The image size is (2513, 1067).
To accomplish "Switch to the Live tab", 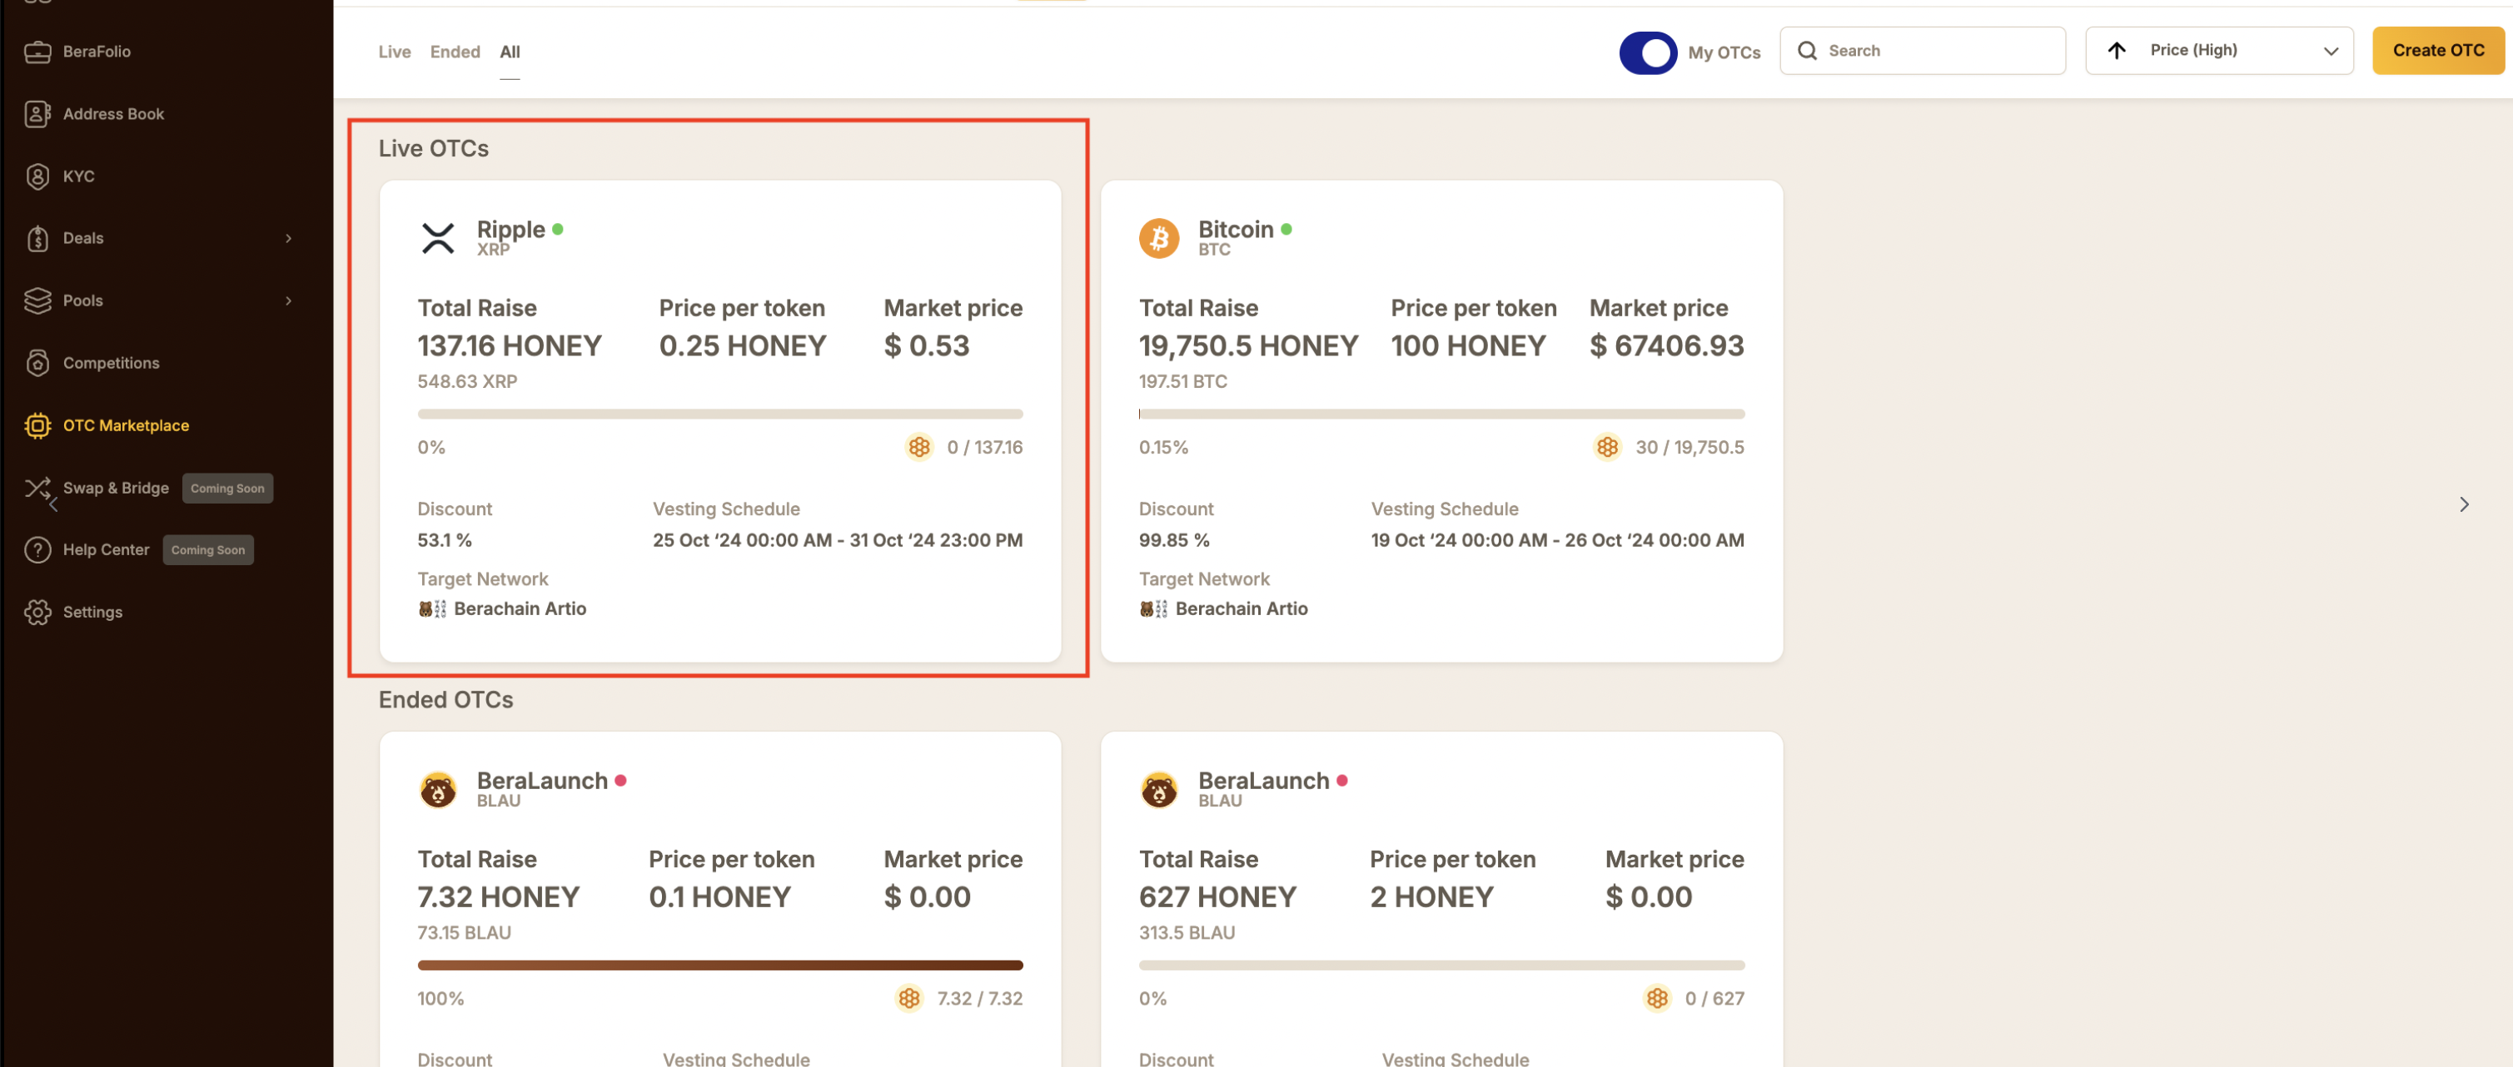I will click(394, 52).
